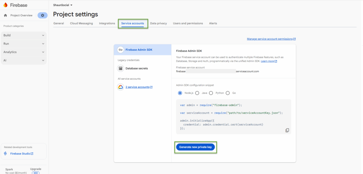Select the Python radio button
Viewport: 363px width, 174px height.
pos(211,93)
